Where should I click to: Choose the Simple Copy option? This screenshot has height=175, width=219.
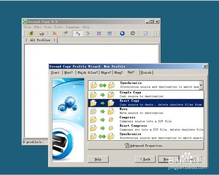coord(146,94)
